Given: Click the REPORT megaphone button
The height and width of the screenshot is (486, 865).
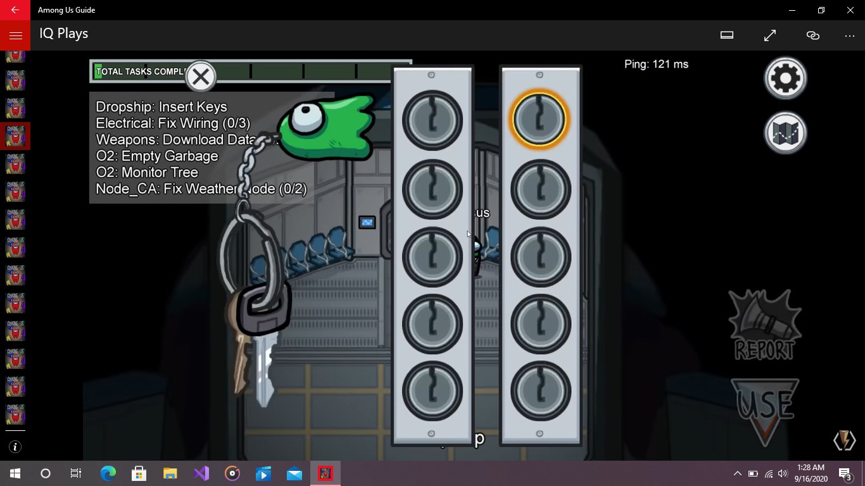Looking at the screenshot, I should click(x=765, y=325).
